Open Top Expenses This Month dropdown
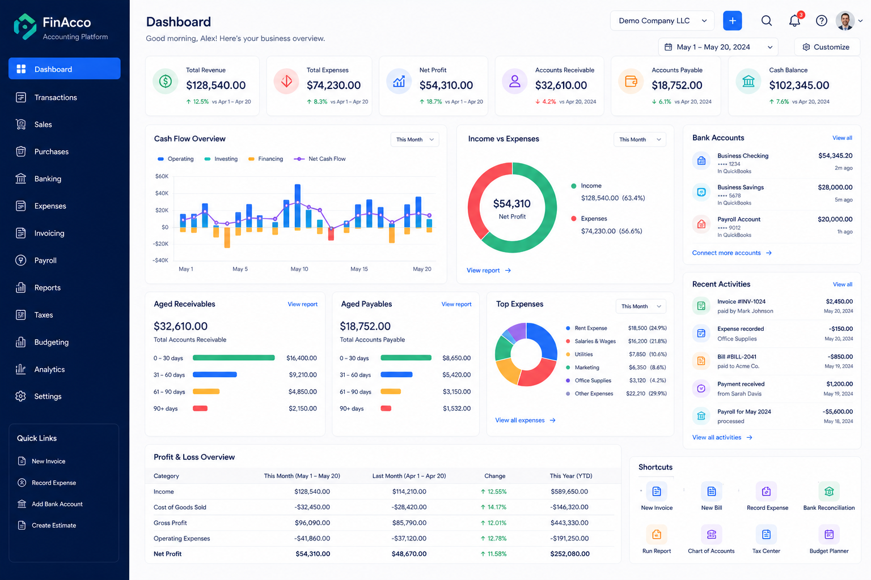 pyautogui.click(x=641, y=306)
